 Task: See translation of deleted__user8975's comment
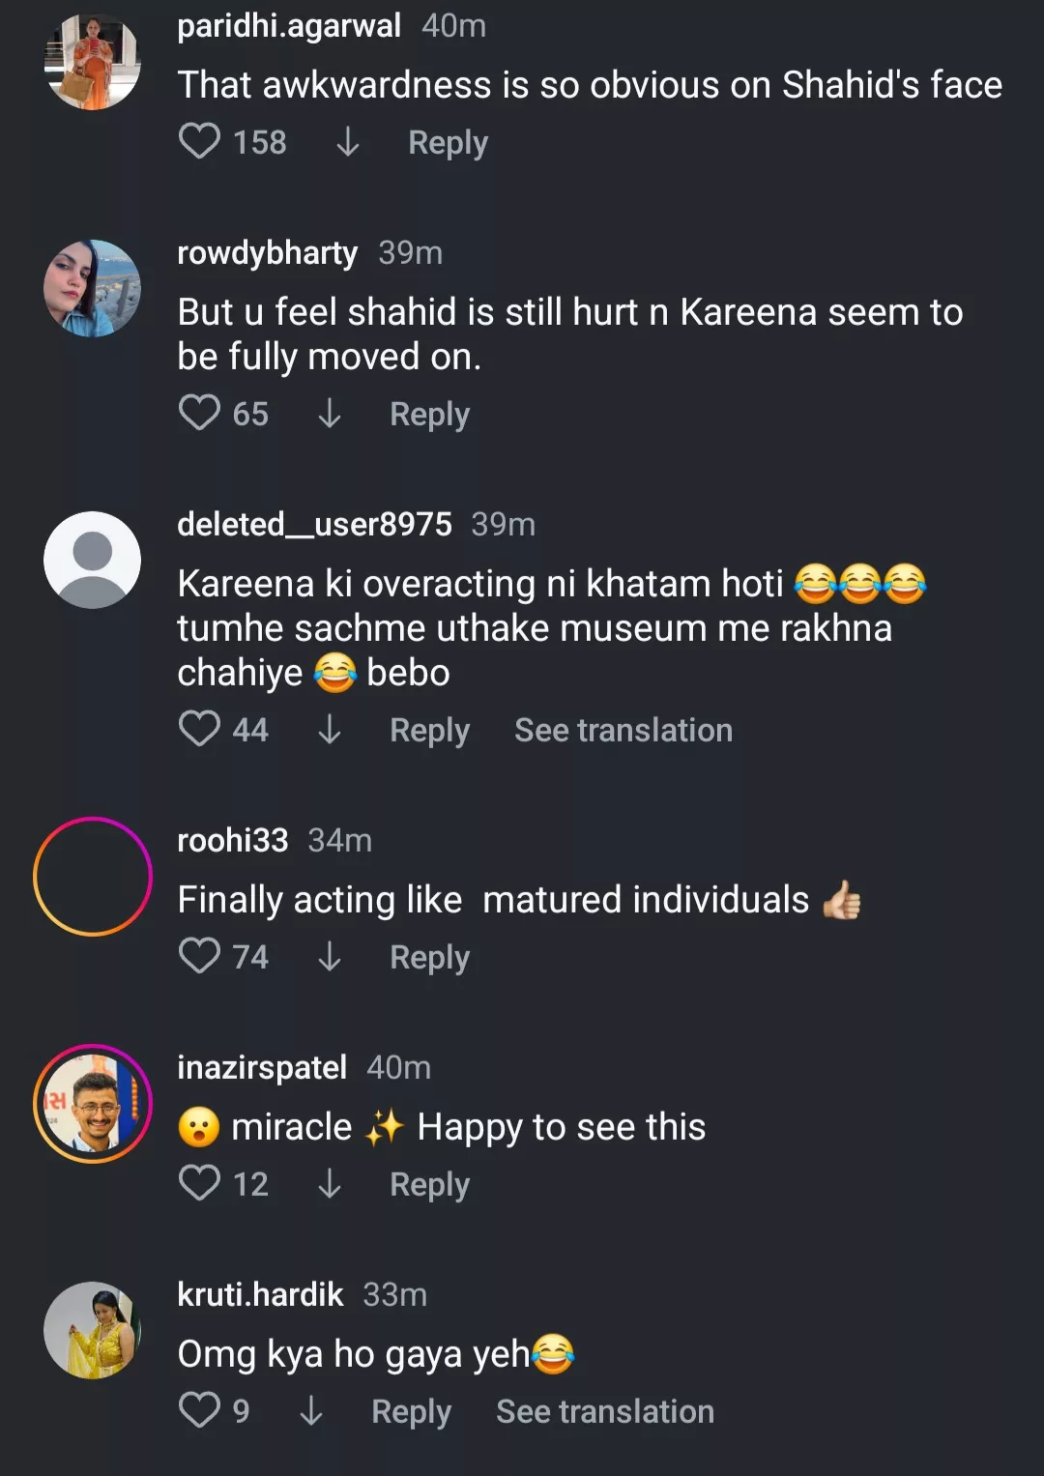[623, 730]
